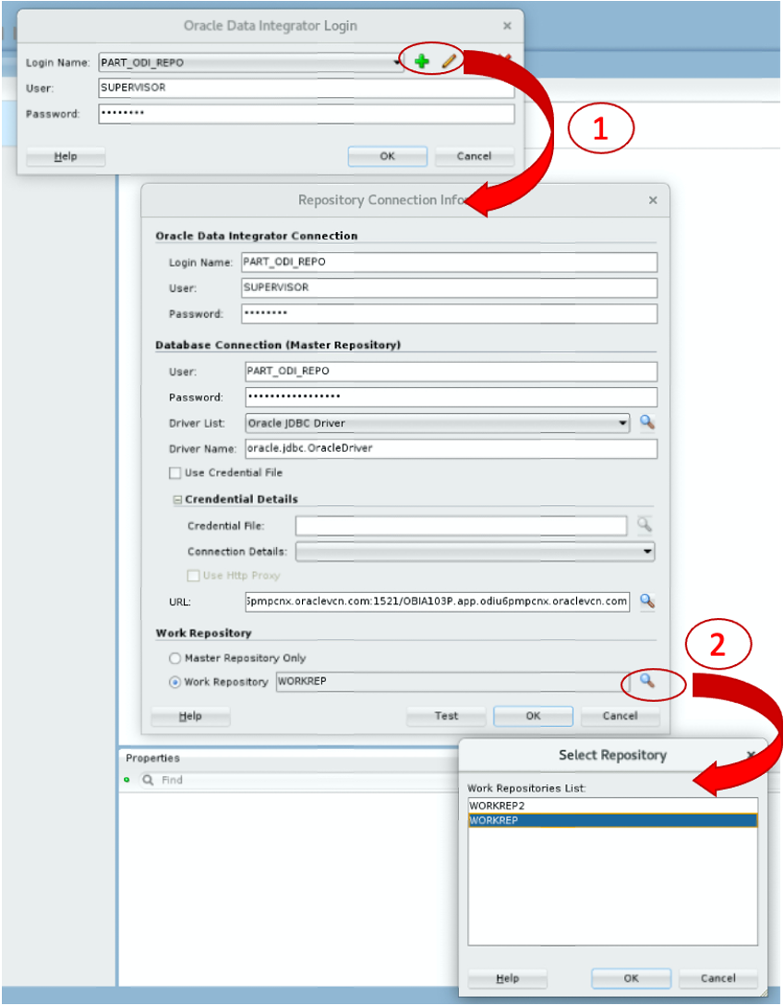Click Login Name field in connection dialog
This screenshot has height=1006, width=784.
449,261
